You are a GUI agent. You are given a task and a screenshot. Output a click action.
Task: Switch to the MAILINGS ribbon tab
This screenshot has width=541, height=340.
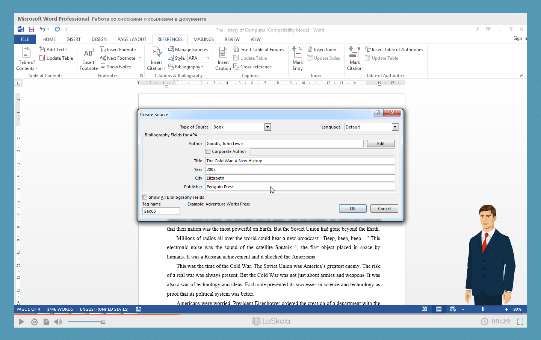point(203,39)
